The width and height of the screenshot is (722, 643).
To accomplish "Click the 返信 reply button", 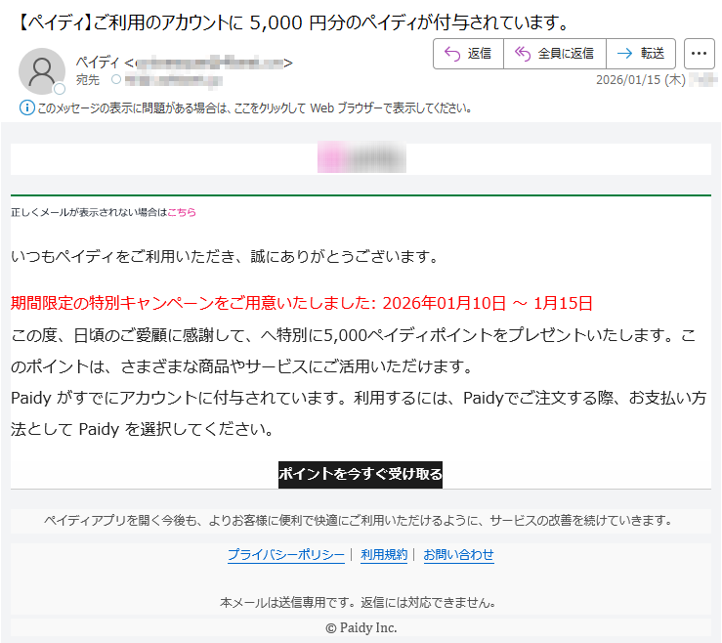I will (468, 54).
